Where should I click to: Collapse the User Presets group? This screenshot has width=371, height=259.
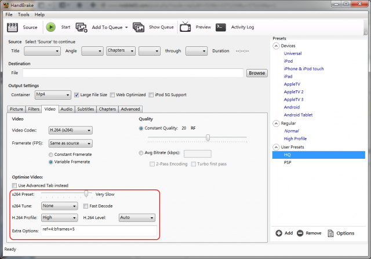(276, 147)
